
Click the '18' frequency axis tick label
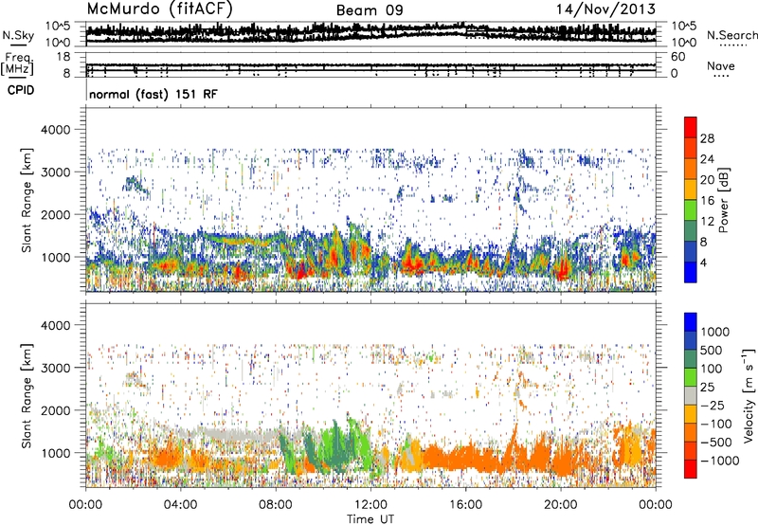pos(63,57)
